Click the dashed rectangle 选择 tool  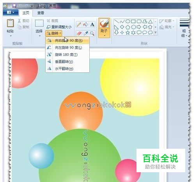(39, 23)
